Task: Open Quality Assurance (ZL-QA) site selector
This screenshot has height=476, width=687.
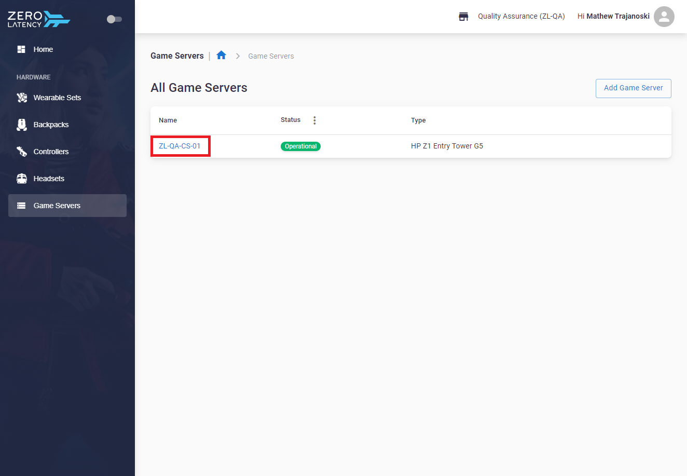Action: (521, 16)
